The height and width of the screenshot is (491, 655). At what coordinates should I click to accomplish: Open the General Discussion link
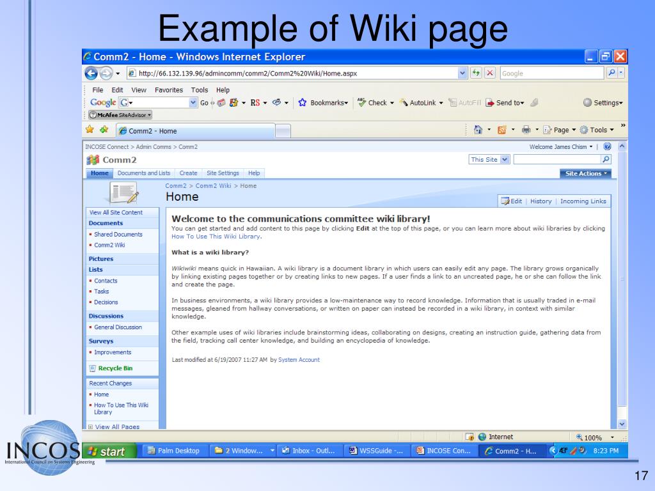118,327
